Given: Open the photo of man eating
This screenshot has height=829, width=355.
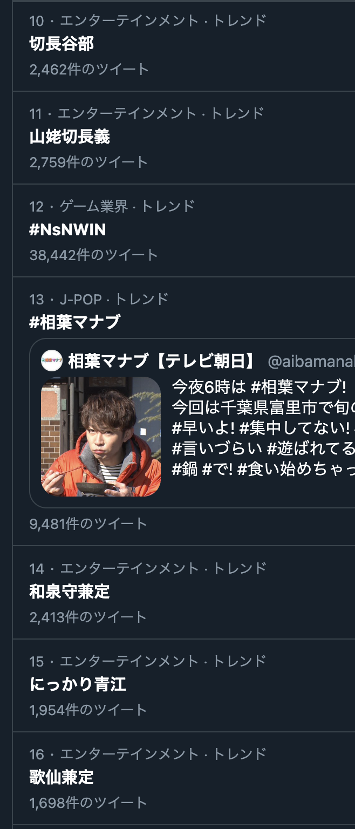Looking at the screenshot, I should coord(101,437).
